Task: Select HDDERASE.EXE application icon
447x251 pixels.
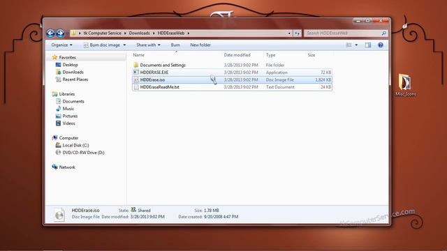Action: coord(136,73)
